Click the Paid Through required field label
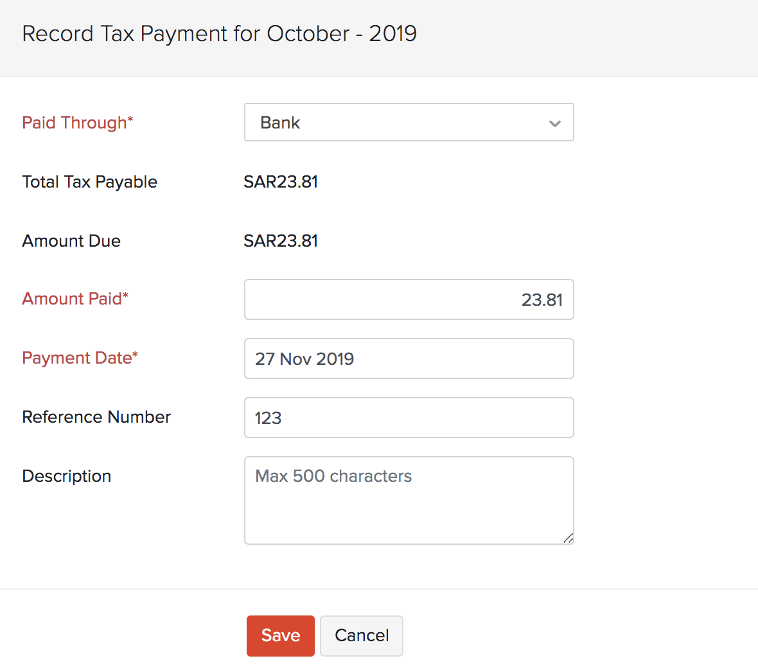This screenshot has width=758, height=672. pos(77,123)
